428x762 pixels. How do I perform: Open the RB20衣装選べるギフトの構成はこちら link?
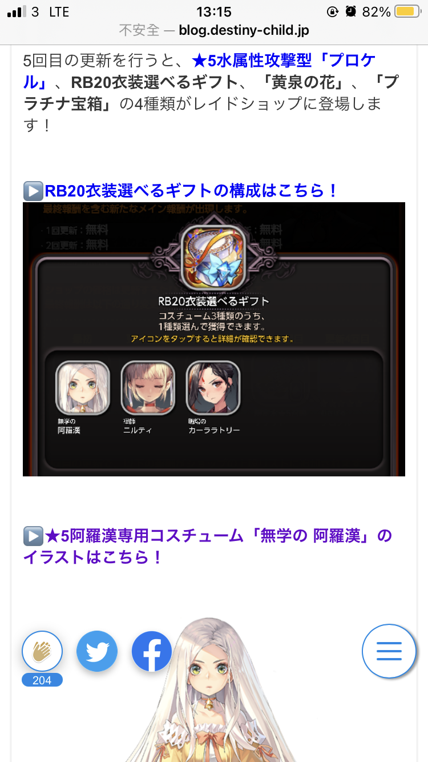click(x=192, y=190)
